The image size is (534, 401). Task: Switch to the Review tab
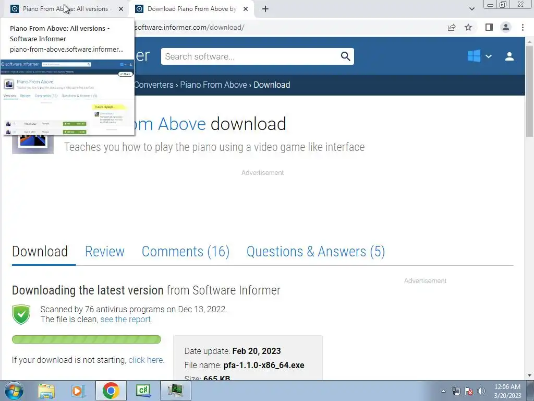pos(104,251)
